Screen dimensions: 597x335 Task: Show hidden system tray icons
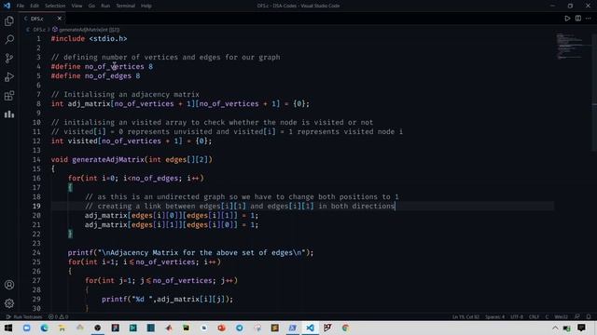click(x=555, y=328)
